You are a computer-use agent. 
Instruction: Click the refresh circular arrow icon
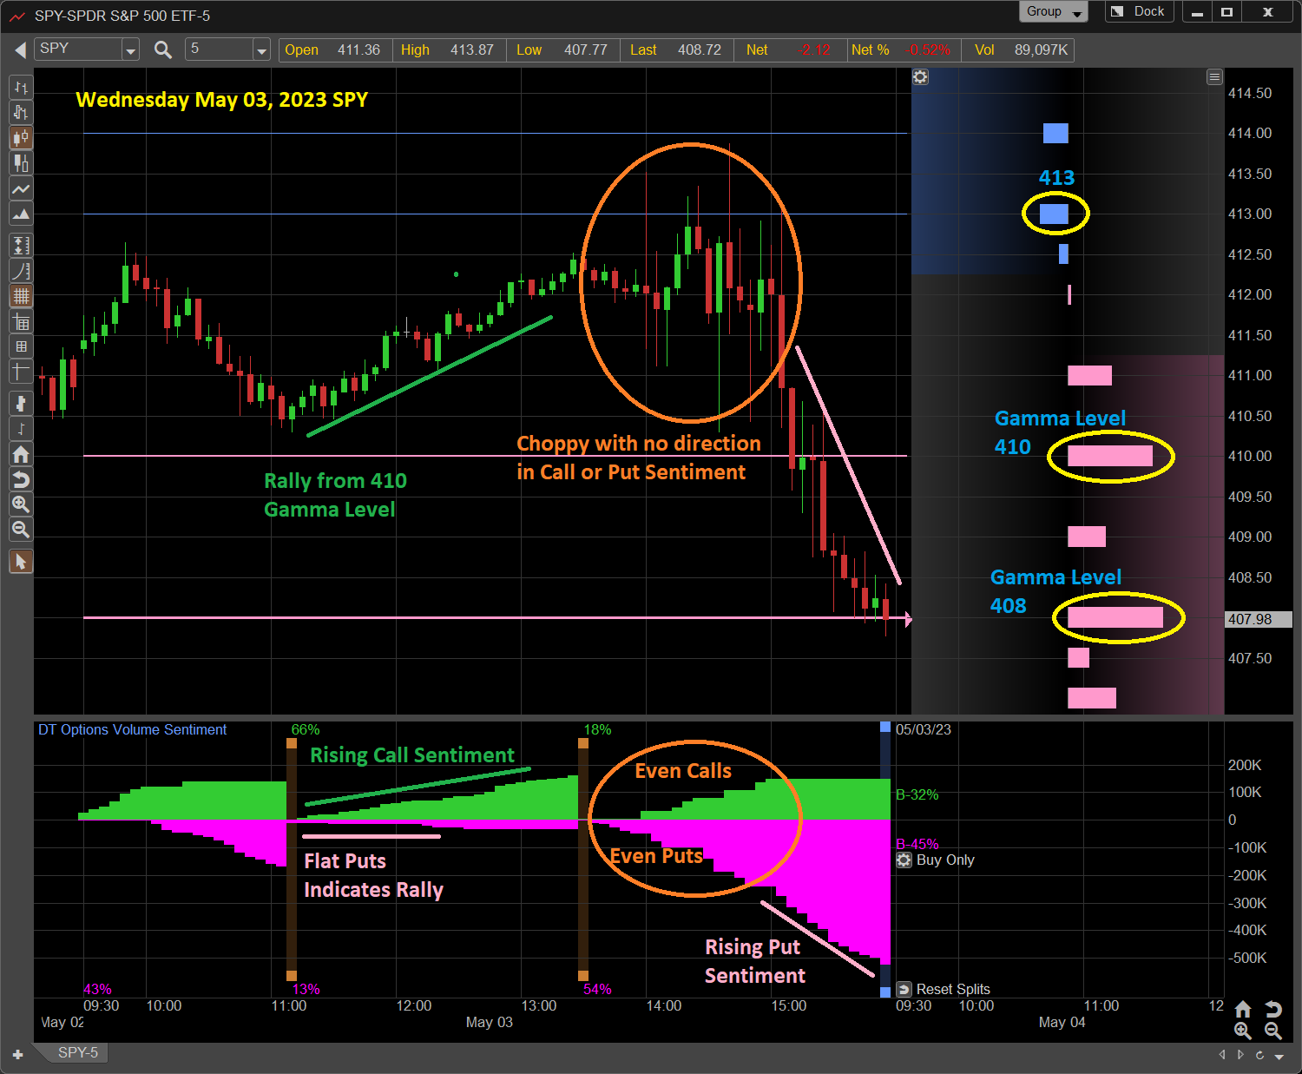(x=1259, y=1055)
